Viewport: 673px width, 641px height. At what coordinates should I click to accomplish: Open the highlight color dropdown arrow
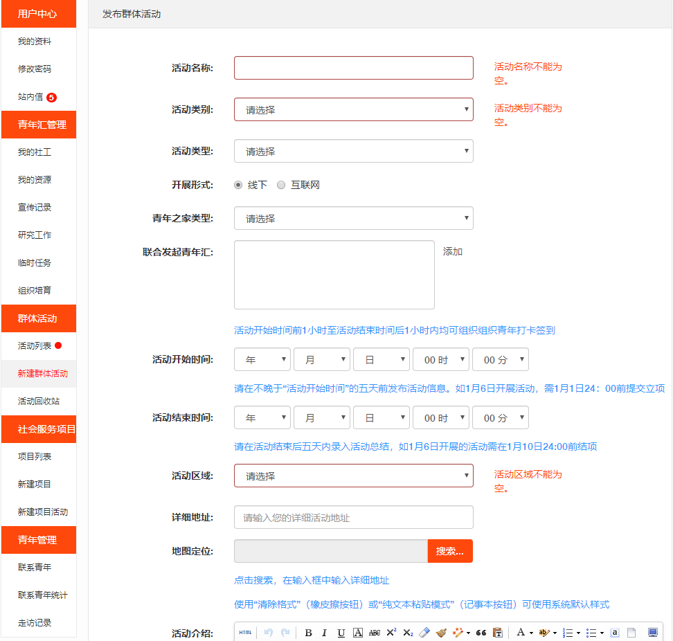point(555,633)
